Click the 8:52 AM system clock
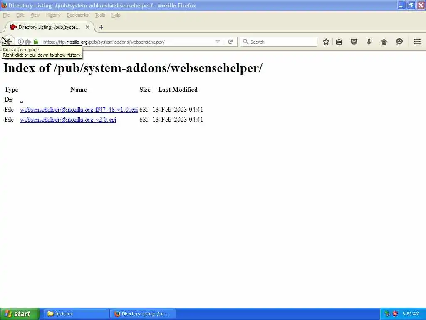Image resolution: width=426 pixels, height=320 pixels. tap(411, 314)
